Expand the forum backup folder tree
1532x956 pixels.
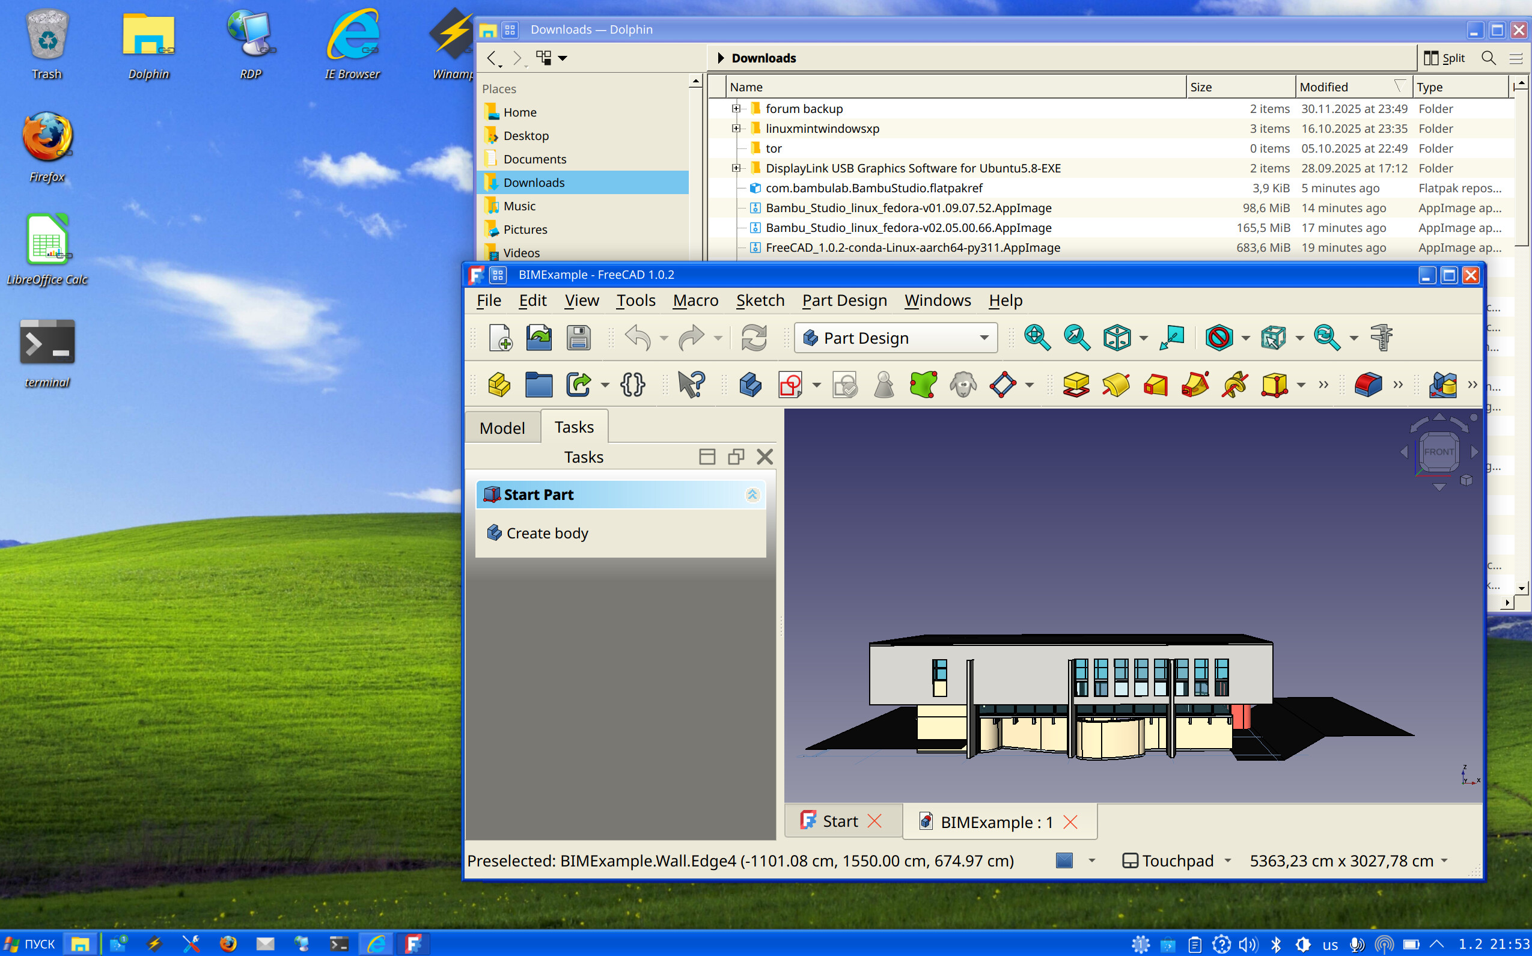736,109
